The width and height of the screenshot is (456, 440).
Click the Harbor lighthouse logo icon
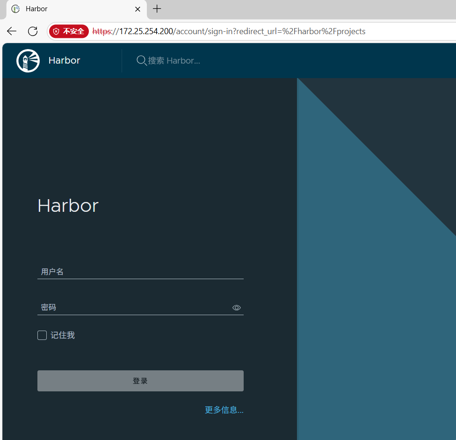[28, 60]
